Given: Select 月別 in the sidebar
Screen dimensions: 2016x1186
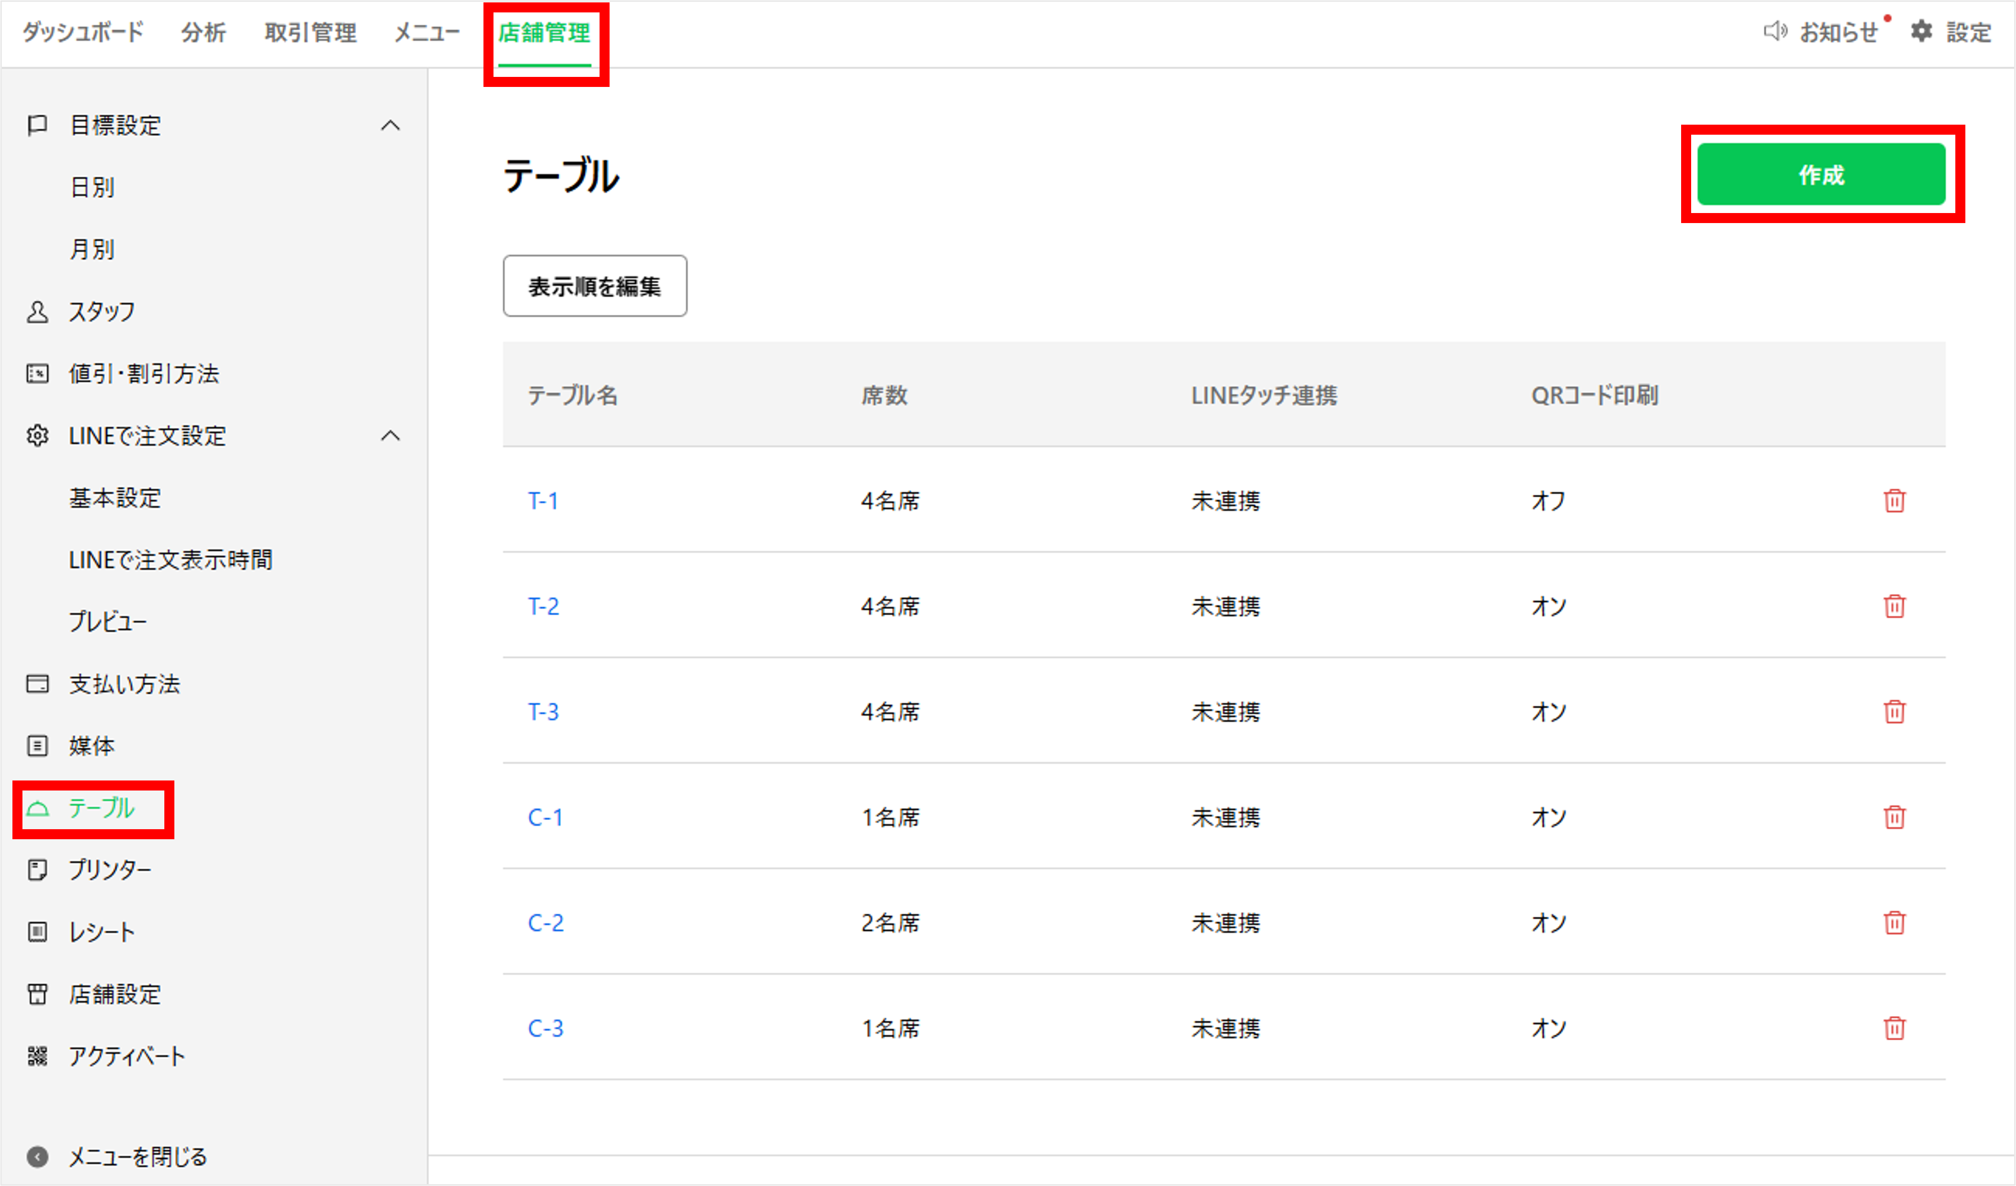Looking at the screenshot, I should [92, 249].
